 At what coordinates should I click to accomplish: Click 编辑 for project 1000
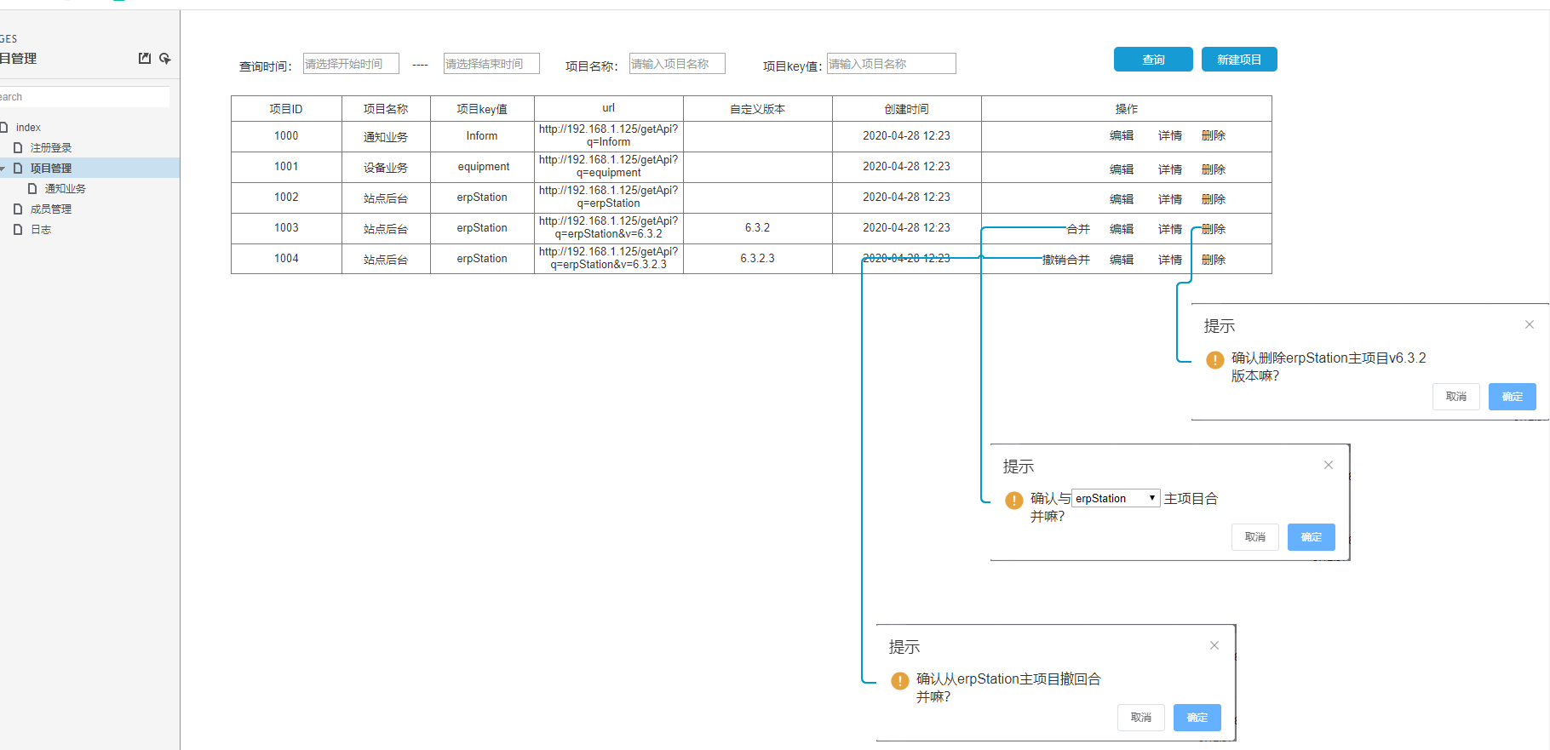(x=1122, y=135)
